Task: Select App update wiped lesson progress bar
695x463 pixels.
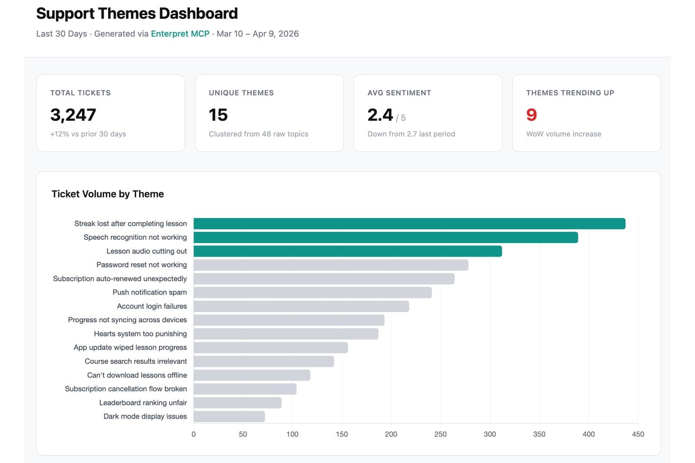Action: [x=270, y=348]
